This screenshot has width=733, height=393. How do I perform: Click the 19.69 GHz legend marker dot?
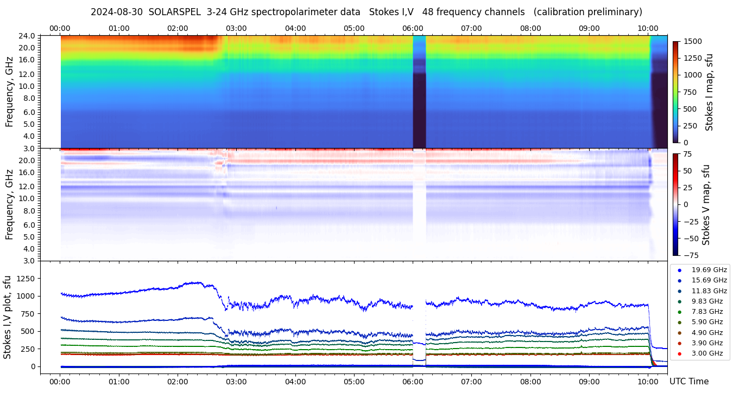click(679, 270)
